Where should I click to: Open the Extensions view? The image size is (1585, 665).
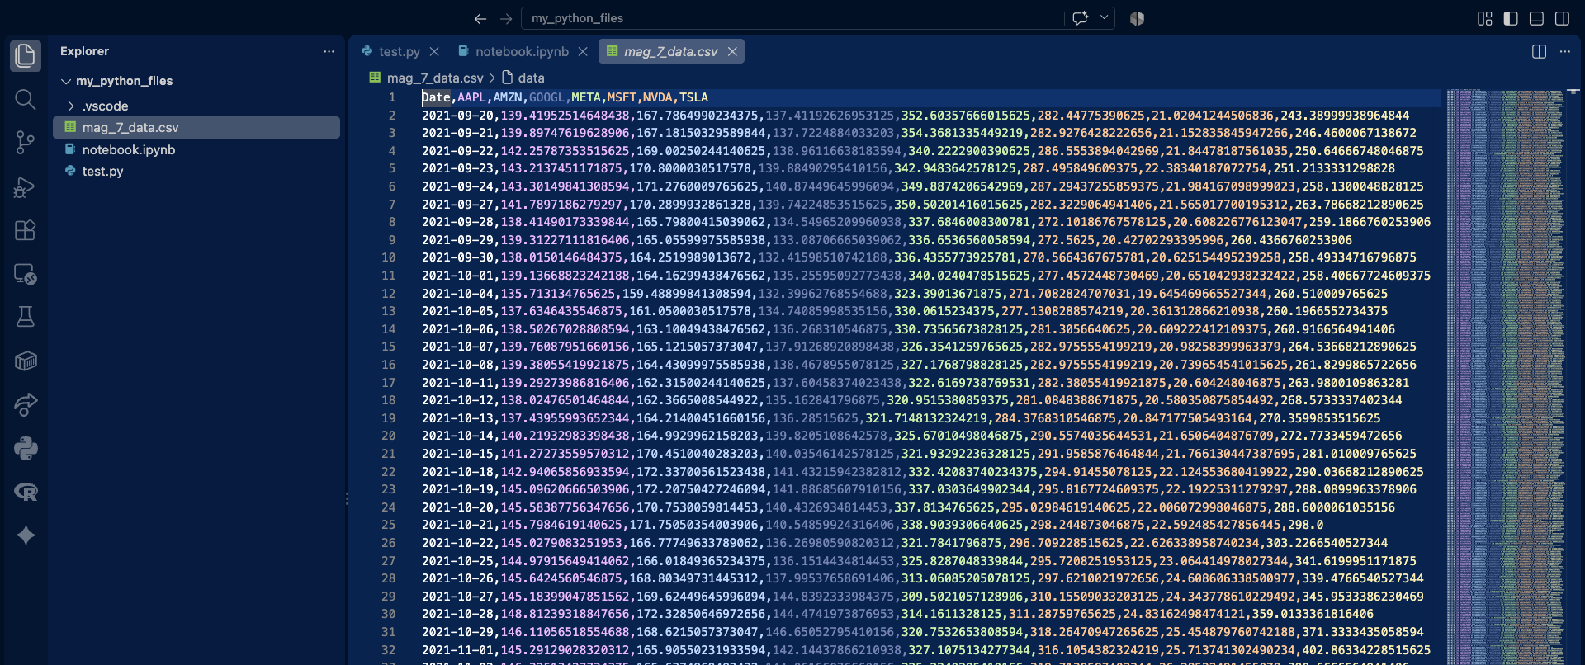[26, 230]
